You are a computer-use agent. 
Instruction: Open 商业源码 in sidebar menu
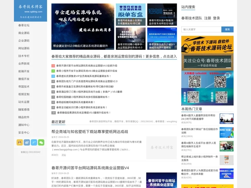tap(24, 33)
